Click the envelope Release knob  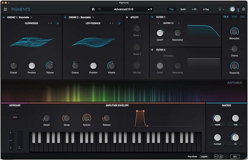tap(107, 118)
